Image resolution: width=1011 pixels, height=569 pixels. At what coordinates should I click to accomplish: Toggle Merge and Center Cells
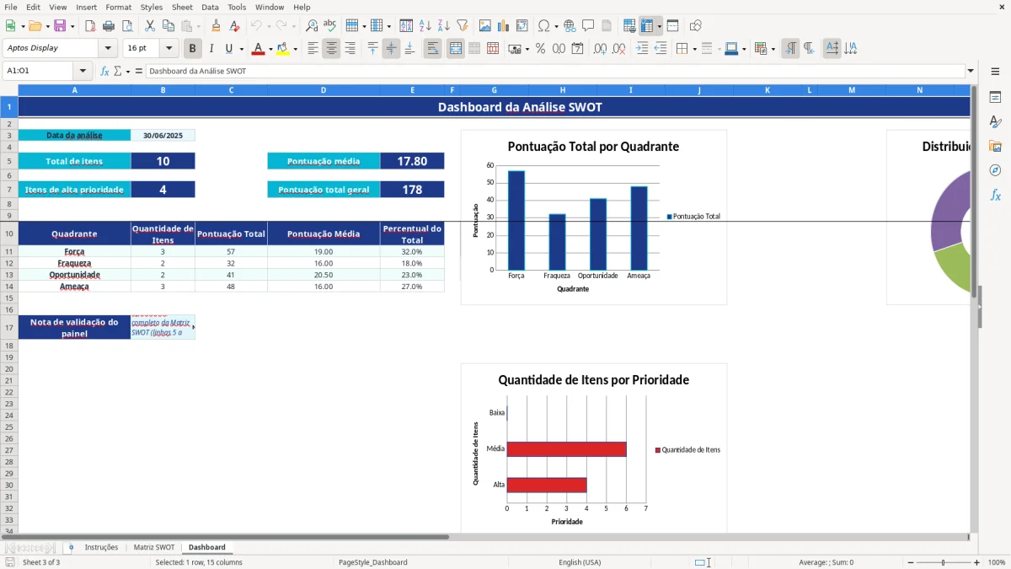[455, 49]
